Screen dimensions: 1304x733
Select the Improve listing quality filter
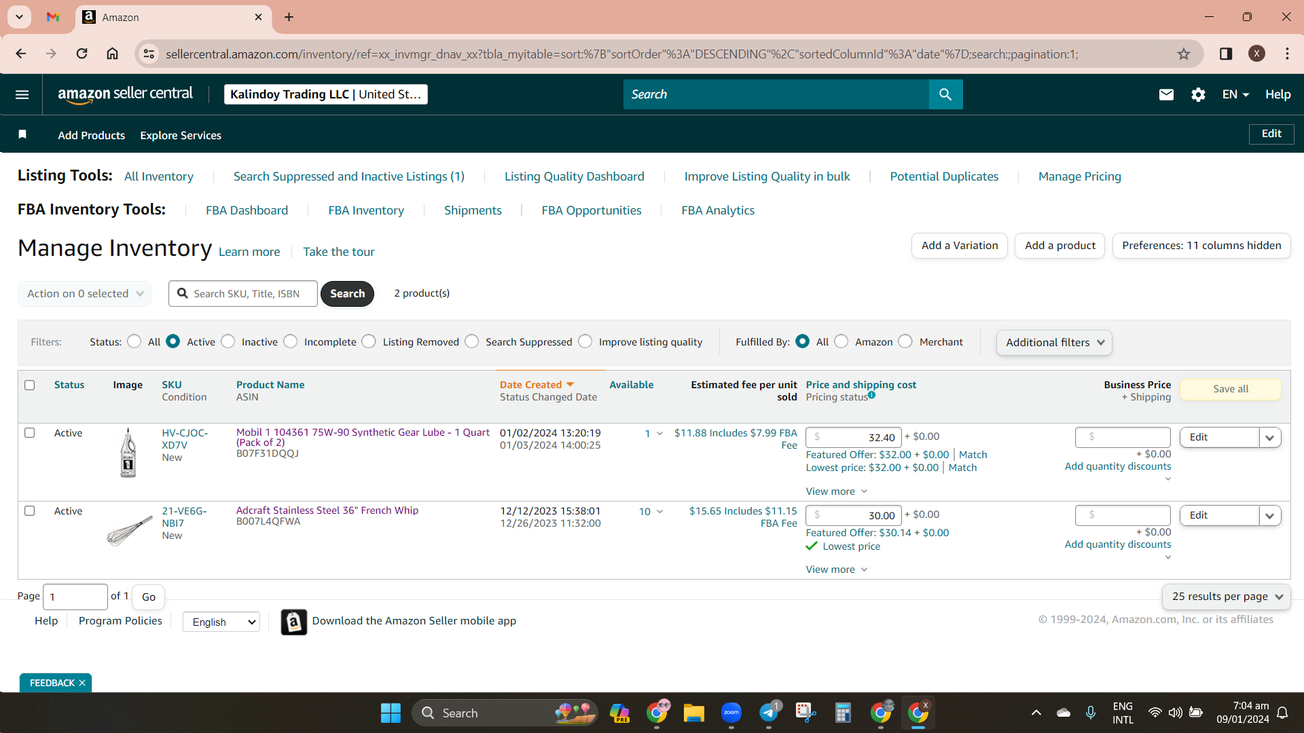(585, 341)
